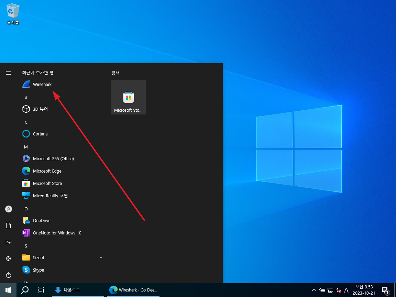Open Task View on taskbar
This screenshot has width=396, height=297.
pos(41,290)
